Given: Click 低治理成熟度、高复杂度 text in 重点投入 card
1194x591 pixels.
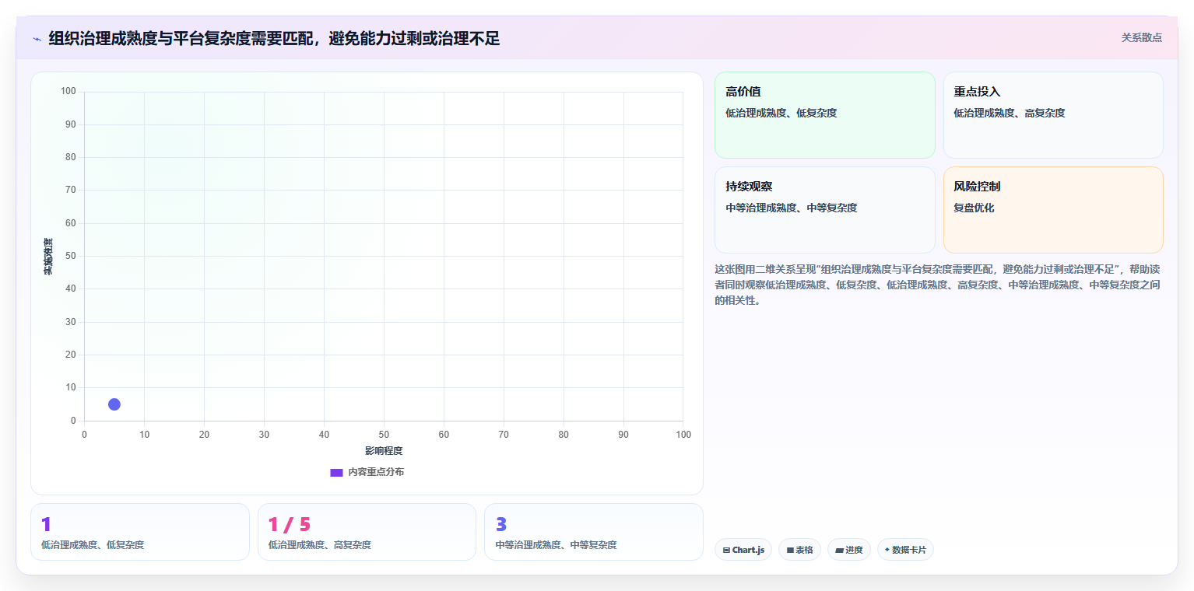Looking at the screenshot, I should click(1010, 114).
